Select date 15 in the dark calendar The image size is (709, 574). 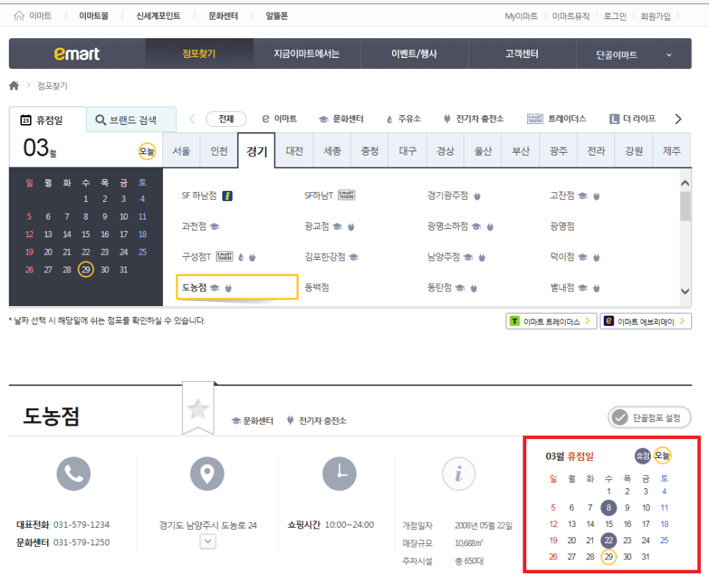86,234
